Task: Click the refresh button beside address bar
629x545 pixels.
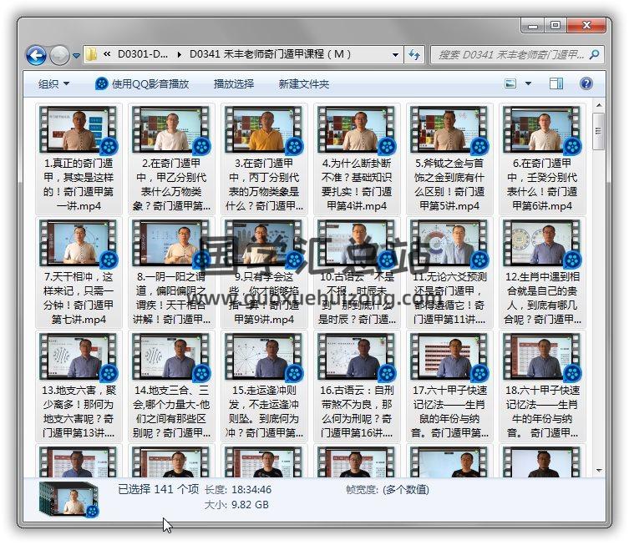Action: coord(414,55)
